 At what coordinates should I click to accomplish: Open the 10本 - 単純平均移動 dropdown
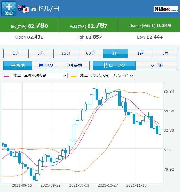[39, 76]
